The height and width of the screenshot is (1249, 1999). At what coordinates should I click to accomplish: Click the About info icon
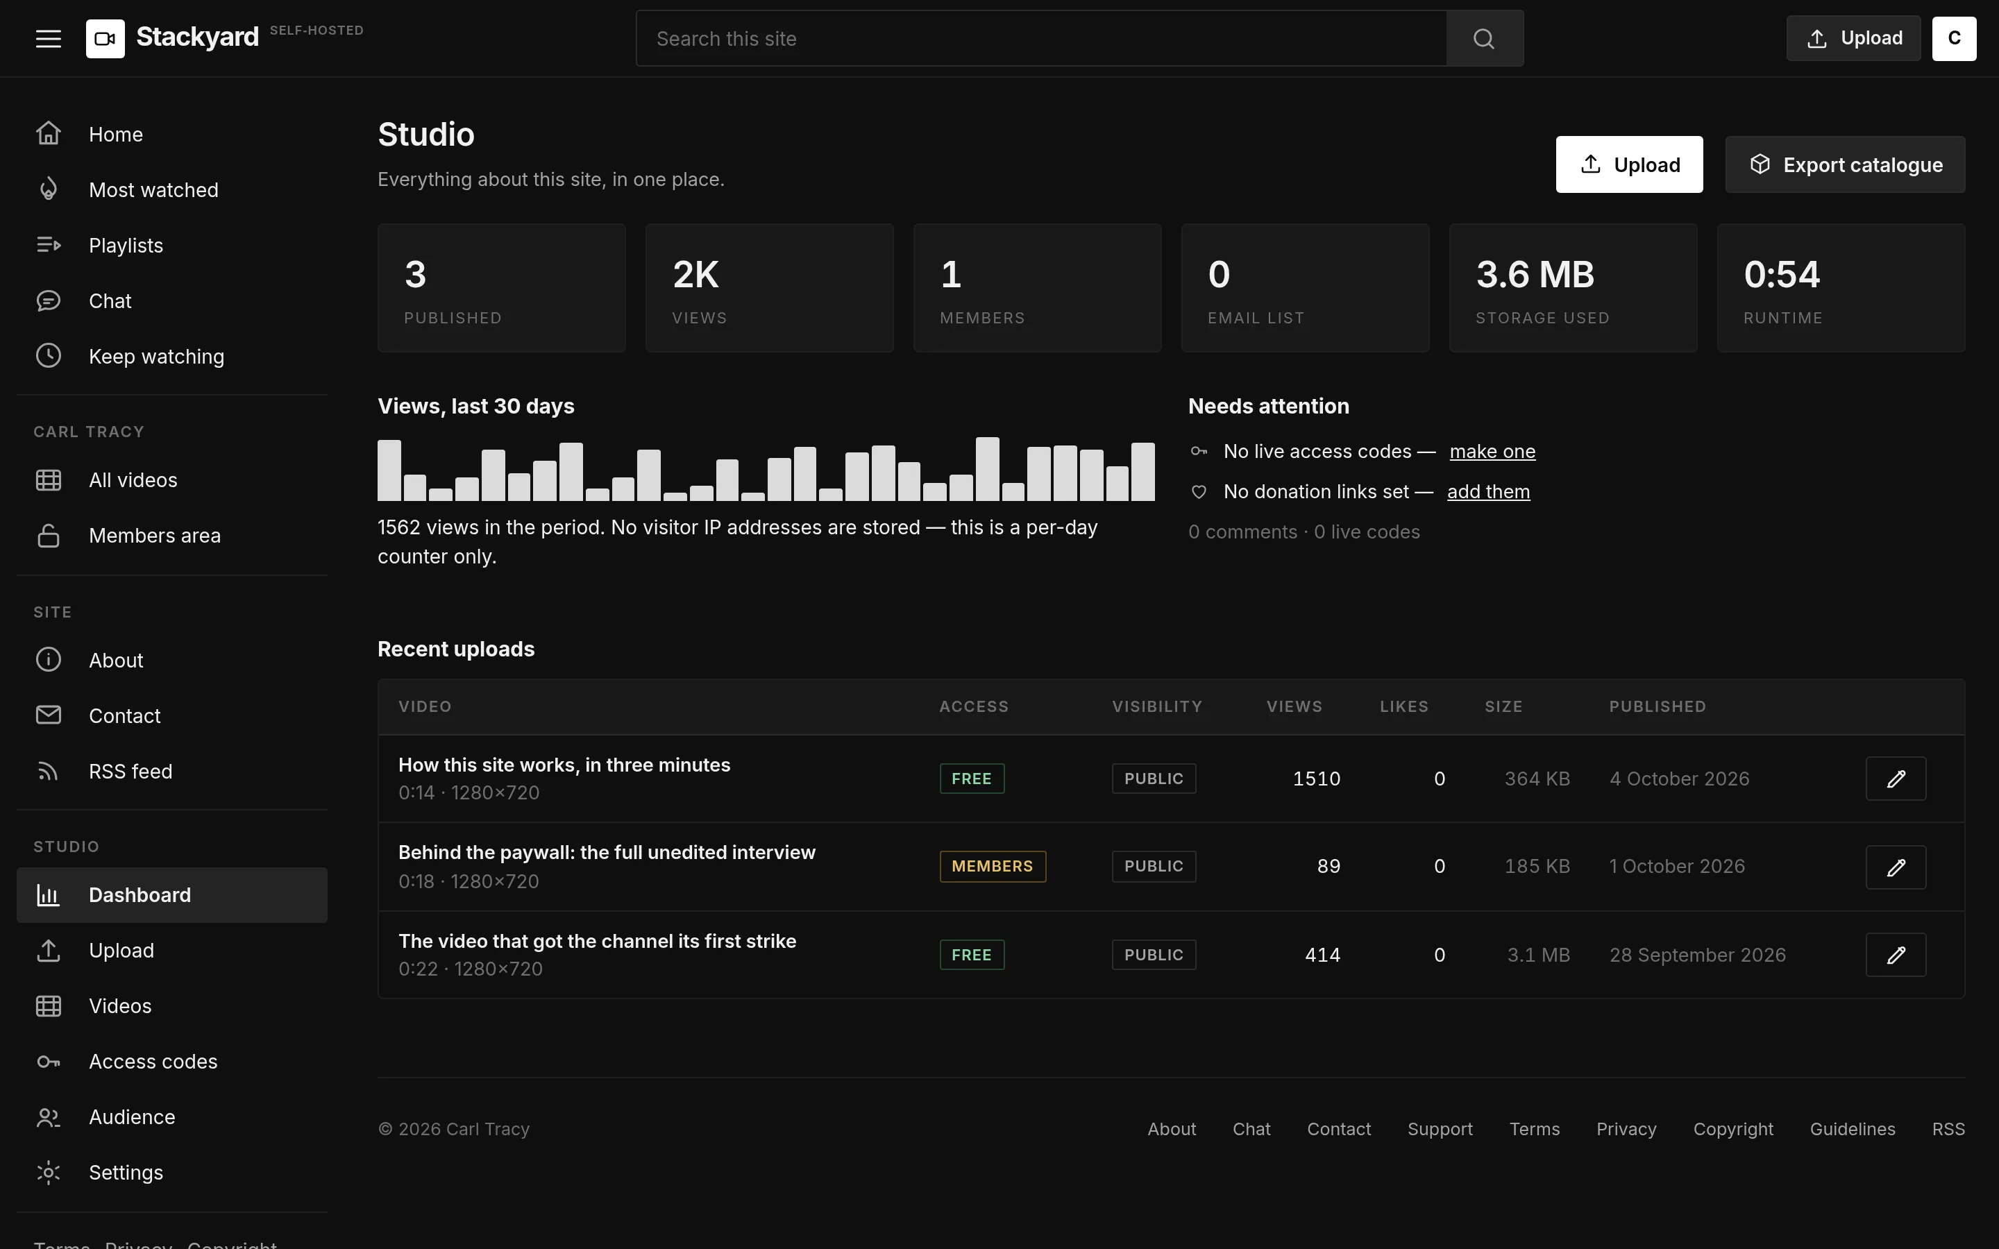click(x=49, y=660)
